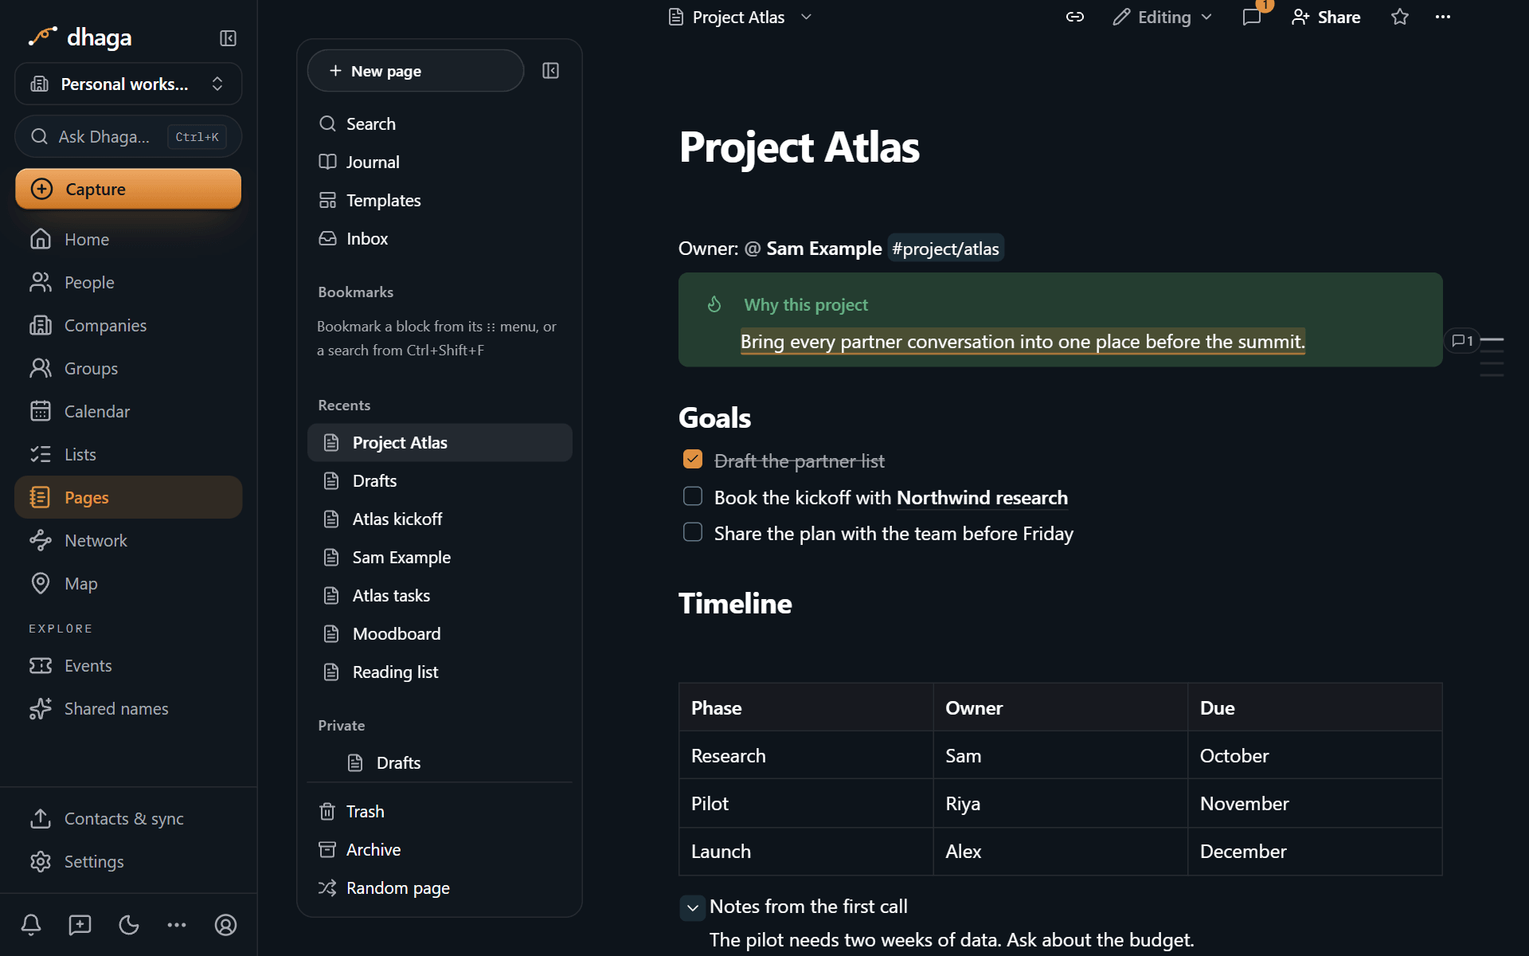The width and height of the screenshot is (1529, 956).
Task: Copy page link icon in top bar
Action: [x=1075, y=17]
